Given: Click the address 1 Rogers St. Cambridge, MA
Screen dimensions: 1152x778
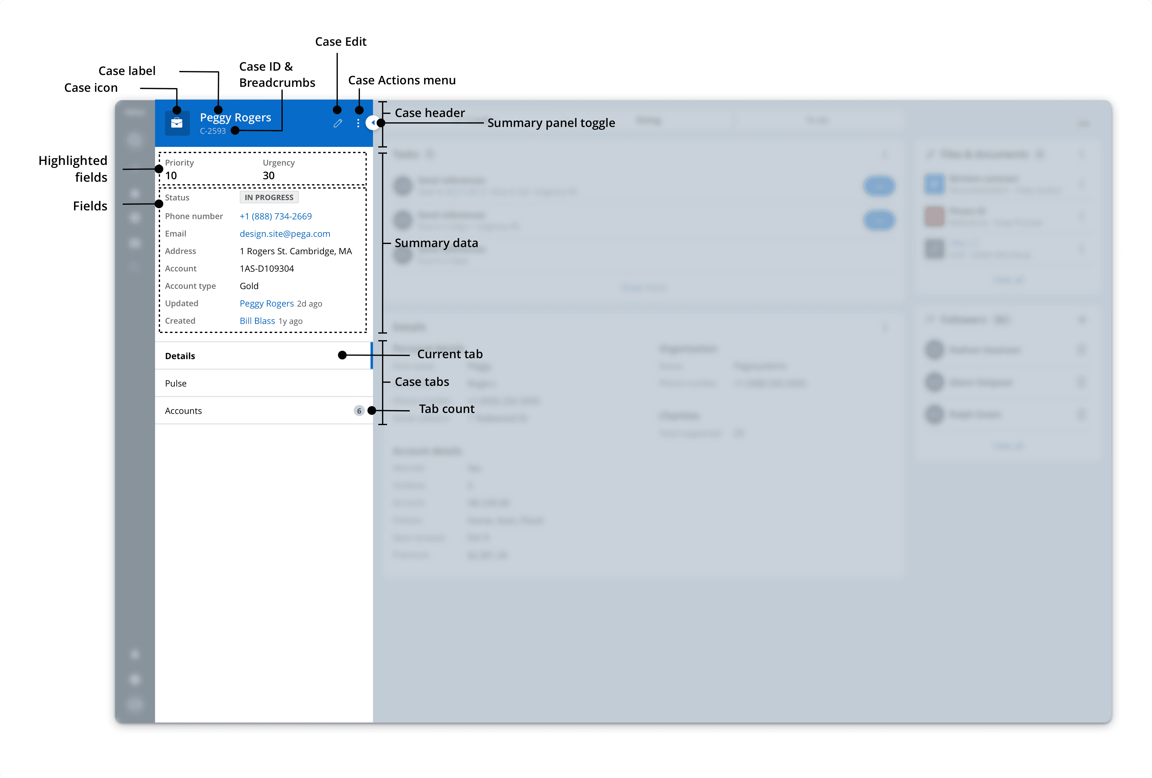Looking at the screenshot, I should tap(296, 251).
